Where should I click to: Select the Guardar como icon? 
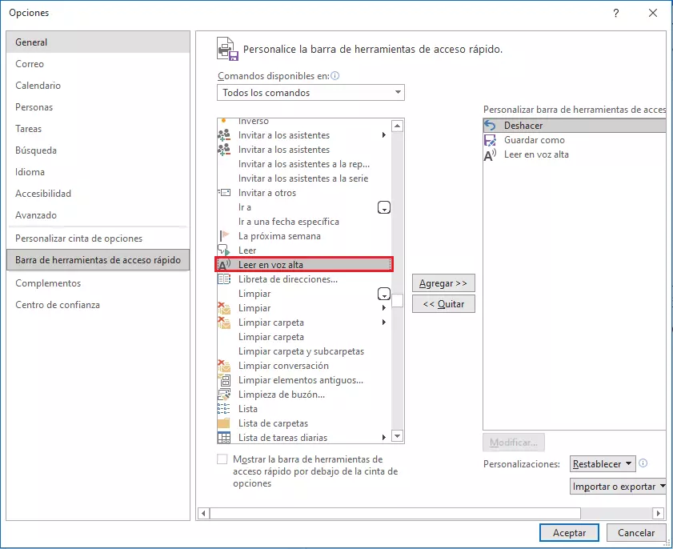pyautogui.click(x=491, y=140)
